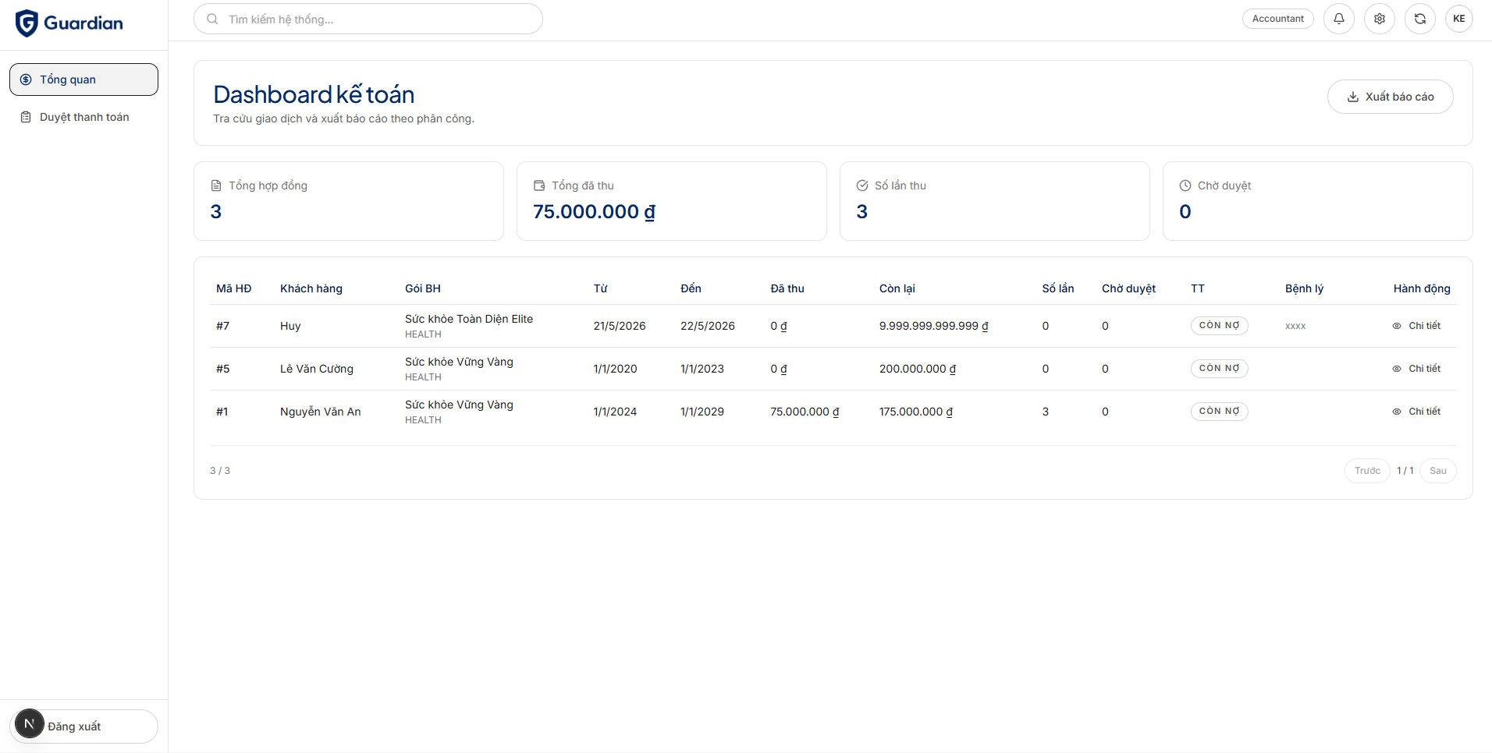Click the 22/5/2026 end date
Screen dimensions: 1492x753
pos(708,326)
